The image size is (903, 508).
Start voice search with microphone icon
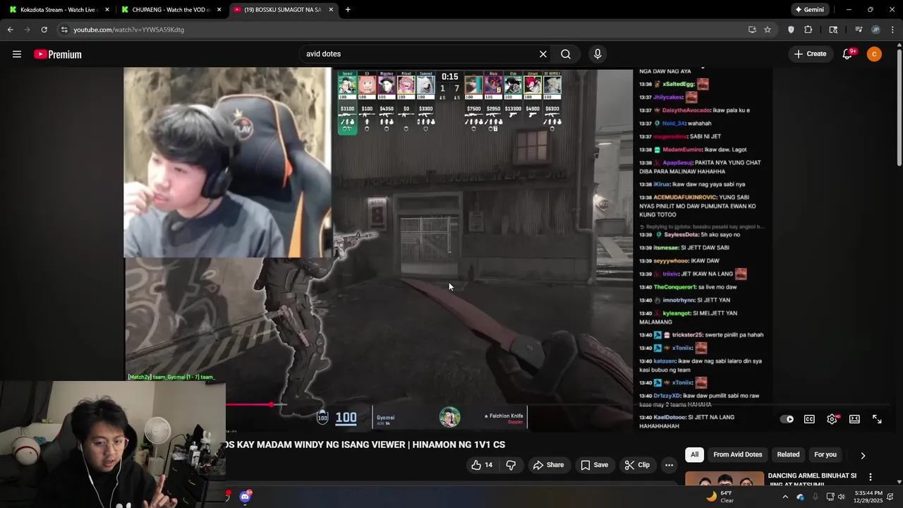click(x=598, y=54)
